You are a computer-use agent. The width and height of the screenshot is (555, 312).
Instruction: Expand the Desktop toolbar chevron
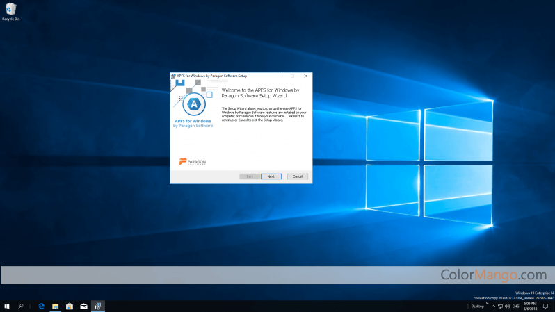click(487, 304)
